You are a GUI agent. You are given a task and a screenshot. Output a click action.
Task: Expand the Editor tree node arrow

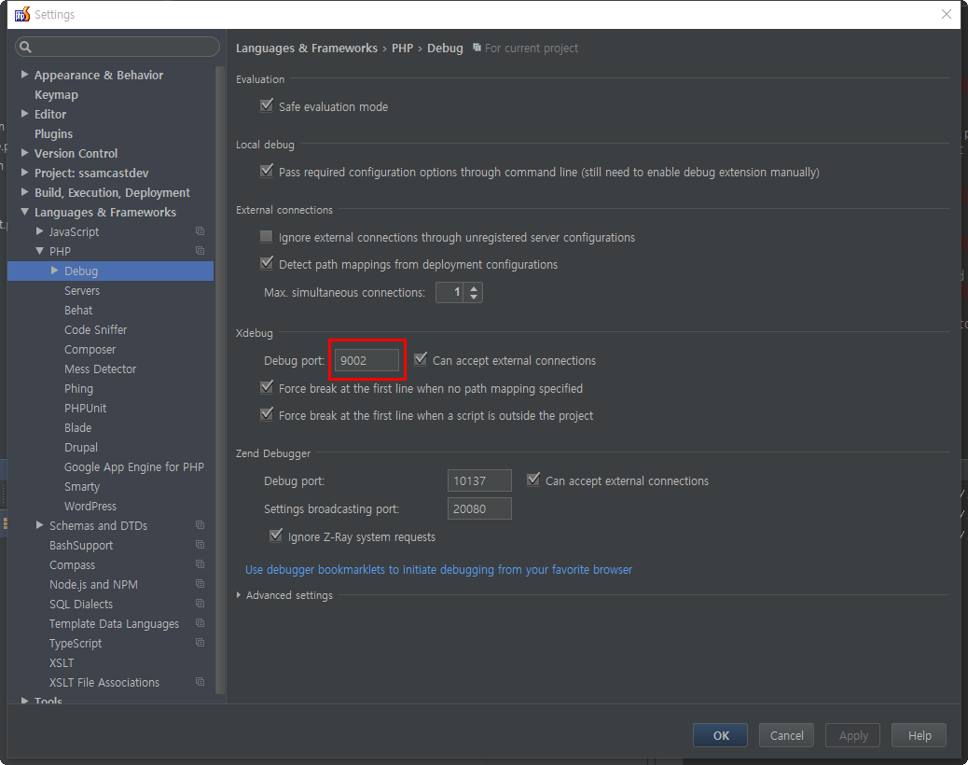[x=24, y=114]
